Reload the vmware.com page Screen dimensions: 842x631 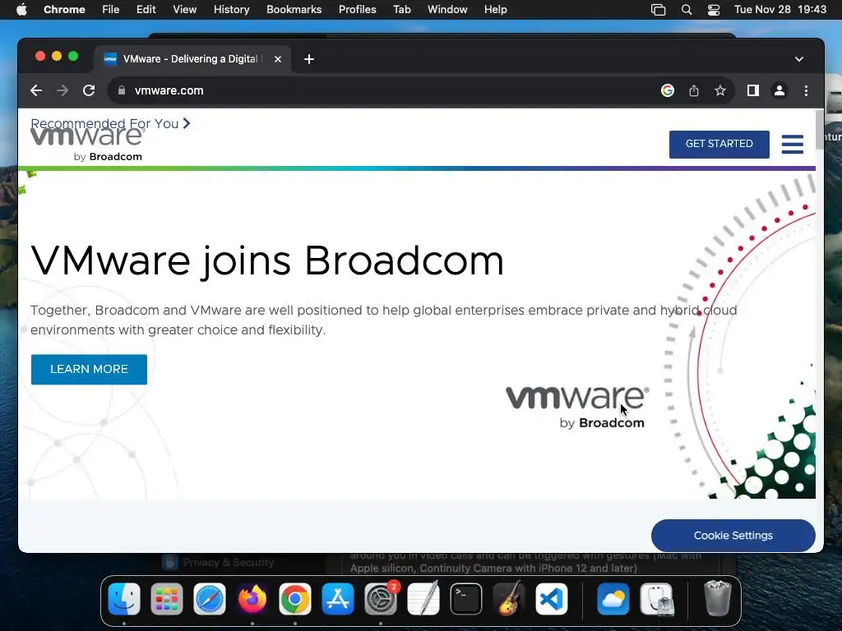coord(89,90)
